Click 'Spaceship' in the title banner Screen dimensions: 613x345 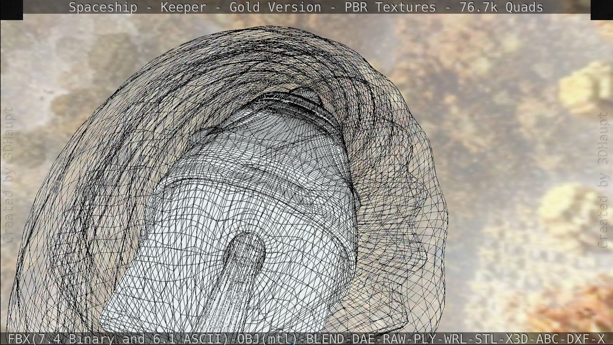pos(103,7)
